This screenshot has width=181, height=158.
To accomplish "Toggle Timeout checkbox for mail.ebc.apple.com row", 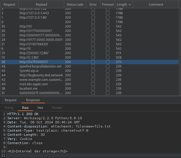I will pos(108,84).
